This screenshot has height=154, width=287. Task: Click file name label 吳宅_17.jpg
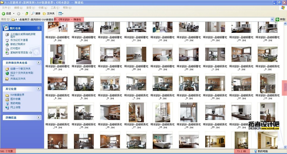136,126
